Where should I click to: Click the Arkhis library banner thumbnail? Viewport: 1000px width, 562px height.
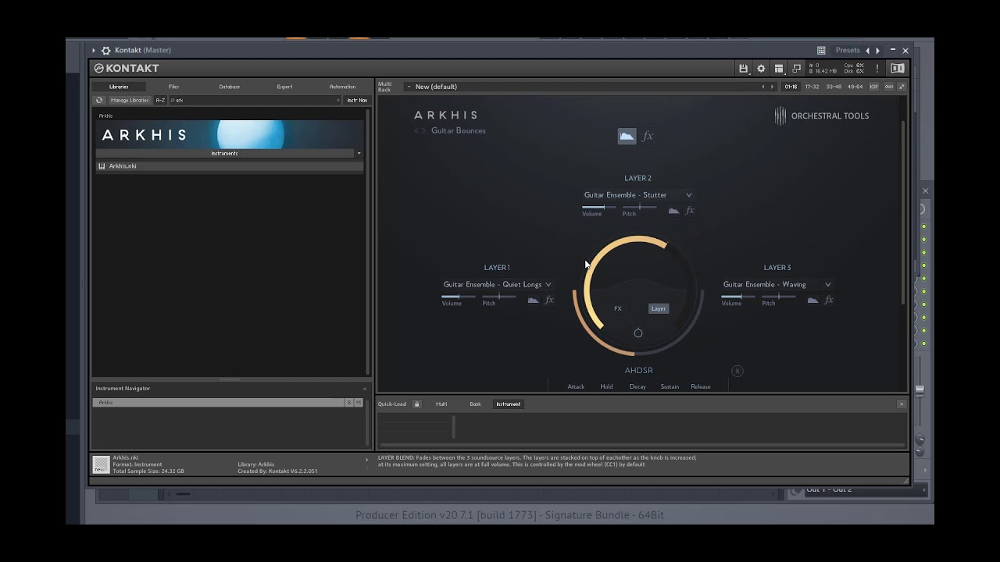click(x=230, y=134)
